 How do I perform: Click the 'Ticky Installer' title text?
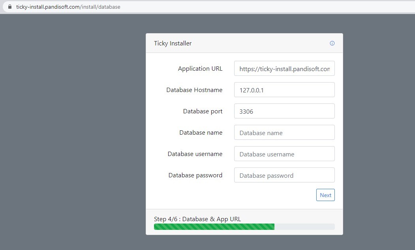[x=173, y=43]
